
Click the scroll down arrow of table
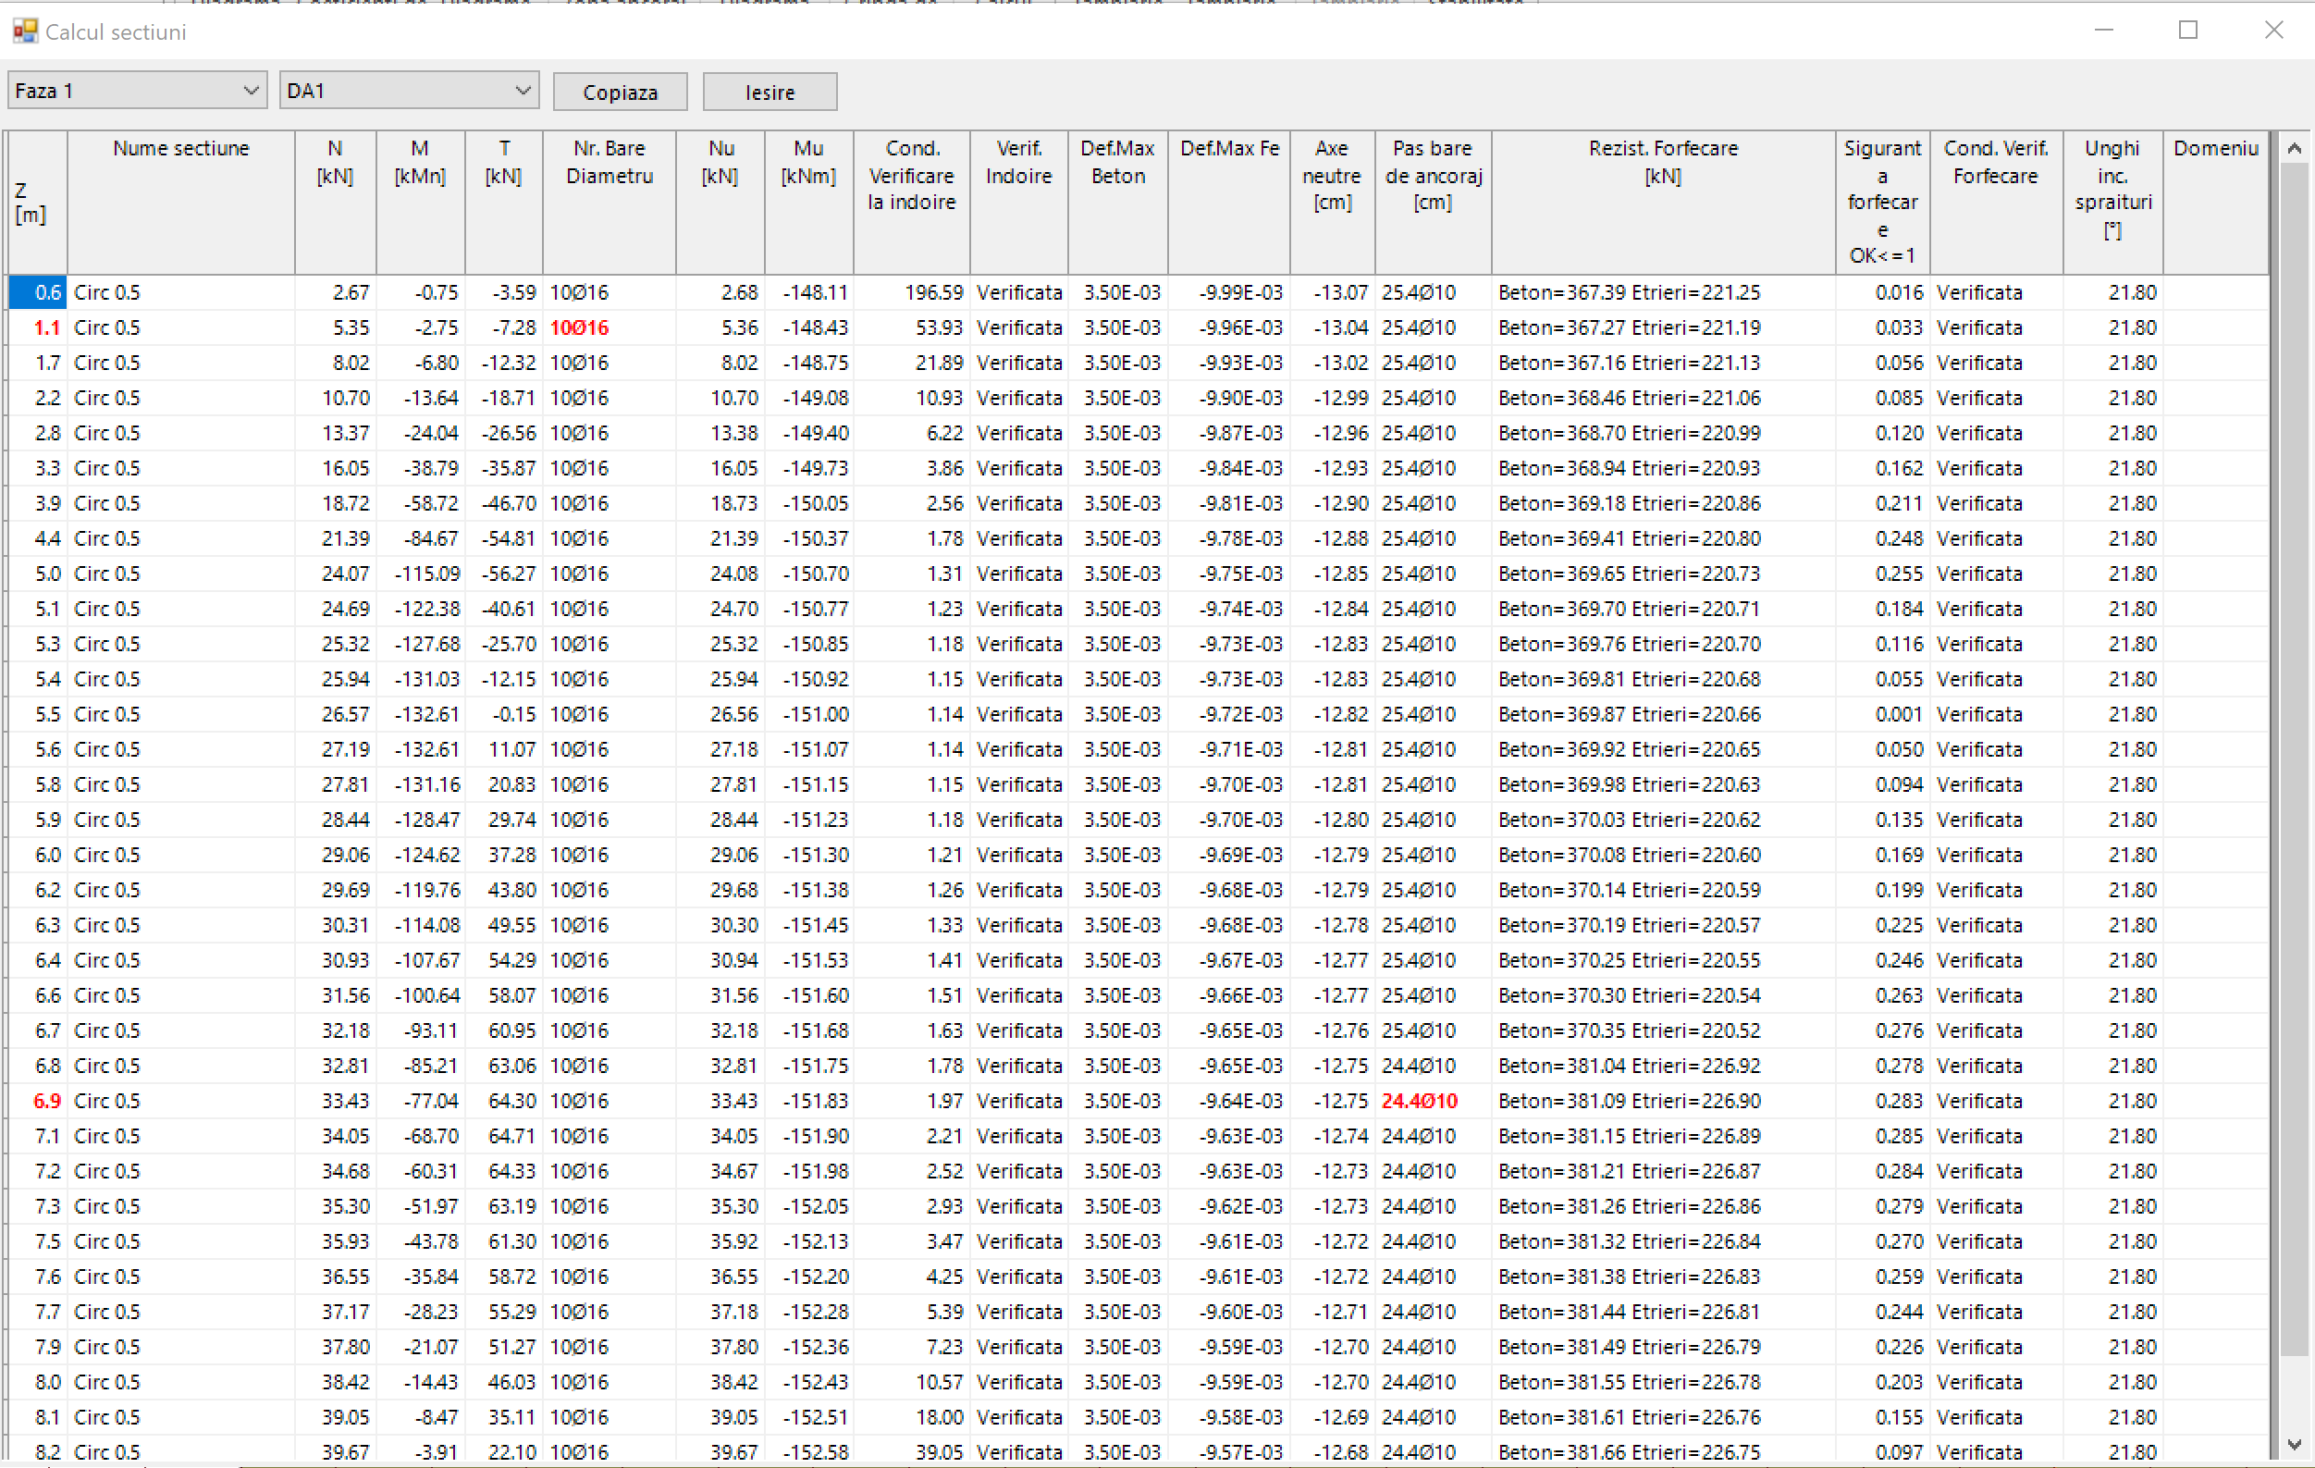click(x=2294, y=1444)
